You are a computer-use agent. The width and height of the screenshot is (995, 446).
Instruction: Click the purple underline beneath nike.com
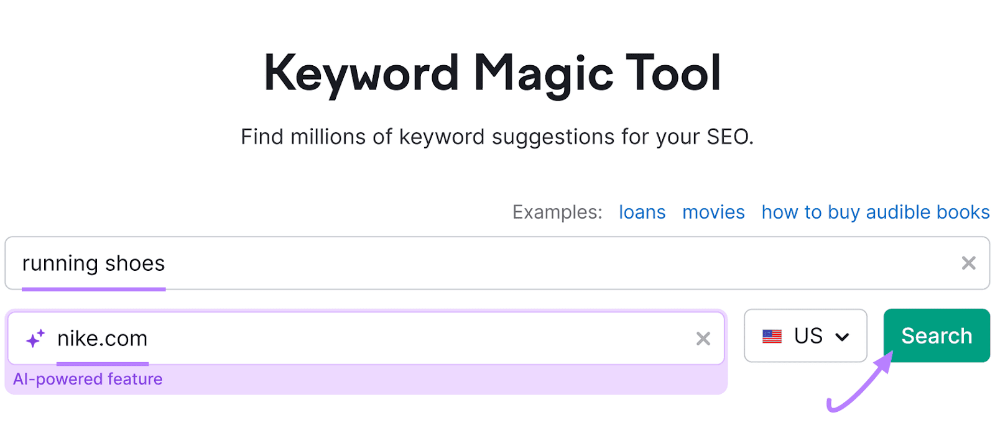[103, 363]
